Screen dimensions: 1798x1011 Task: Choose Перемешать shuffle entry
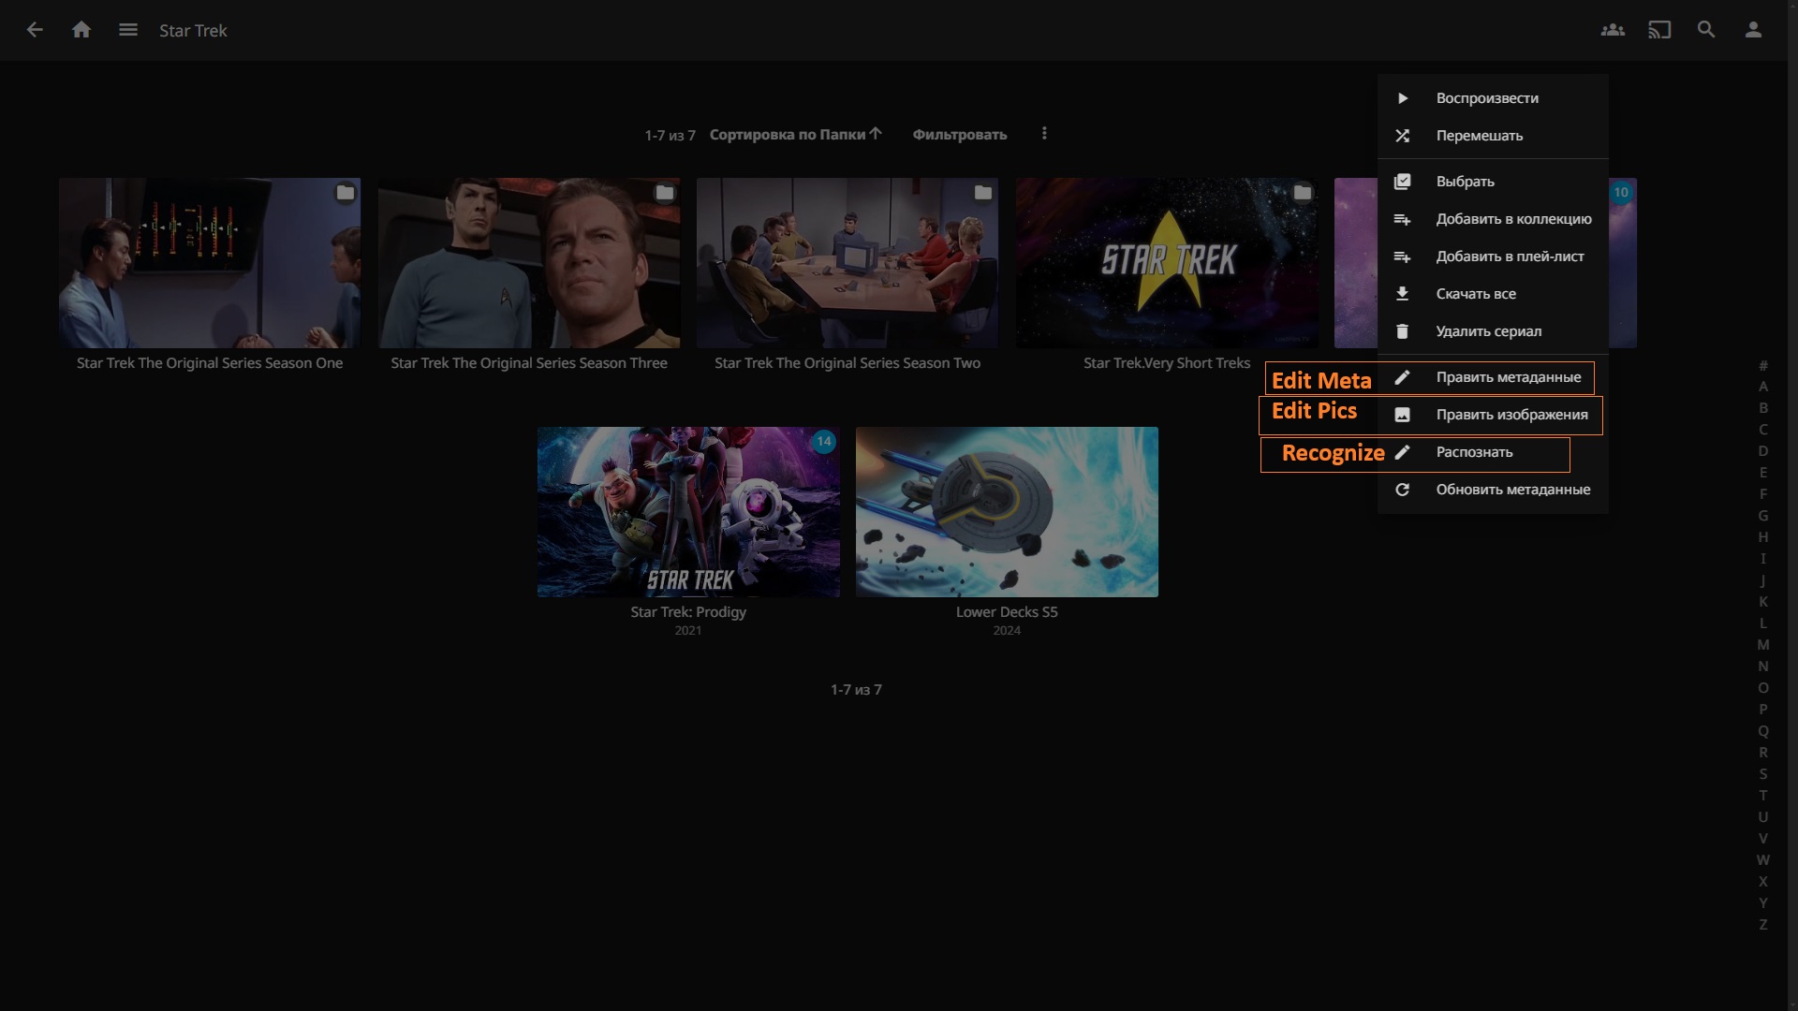(x=1479, y=136)
